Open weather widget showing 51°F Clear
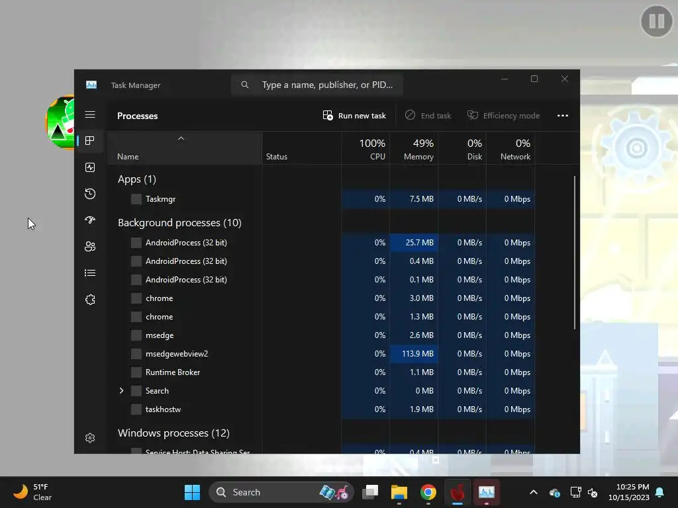Image resolution: width=678 pixels, height=508 pixels. [32, 492]
